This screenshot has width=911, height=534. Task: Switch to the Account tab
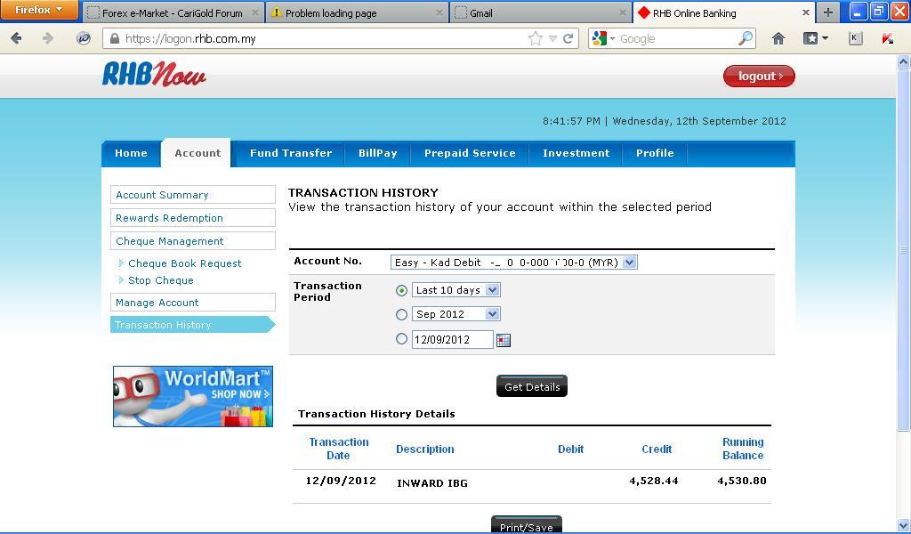[198, 153]
